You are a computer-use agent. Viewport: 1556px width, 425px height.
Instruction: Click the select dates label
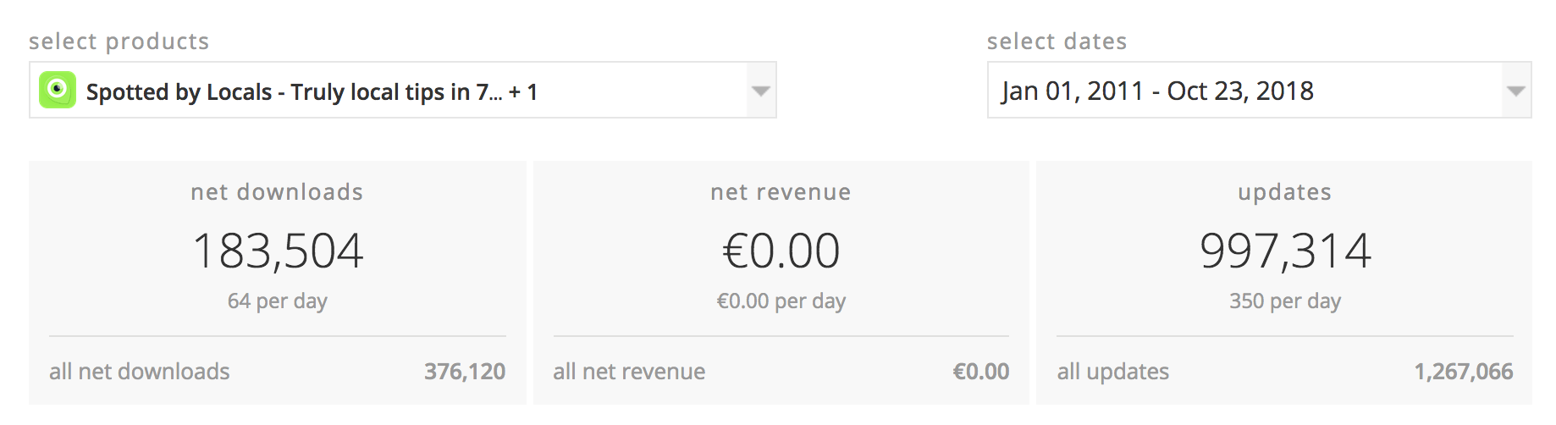tap(1057, 41)
